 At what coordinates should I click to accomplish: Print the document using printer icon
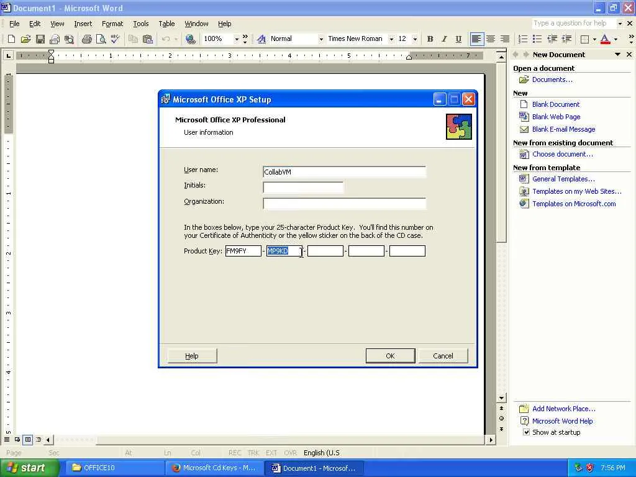tap(86, 39)
